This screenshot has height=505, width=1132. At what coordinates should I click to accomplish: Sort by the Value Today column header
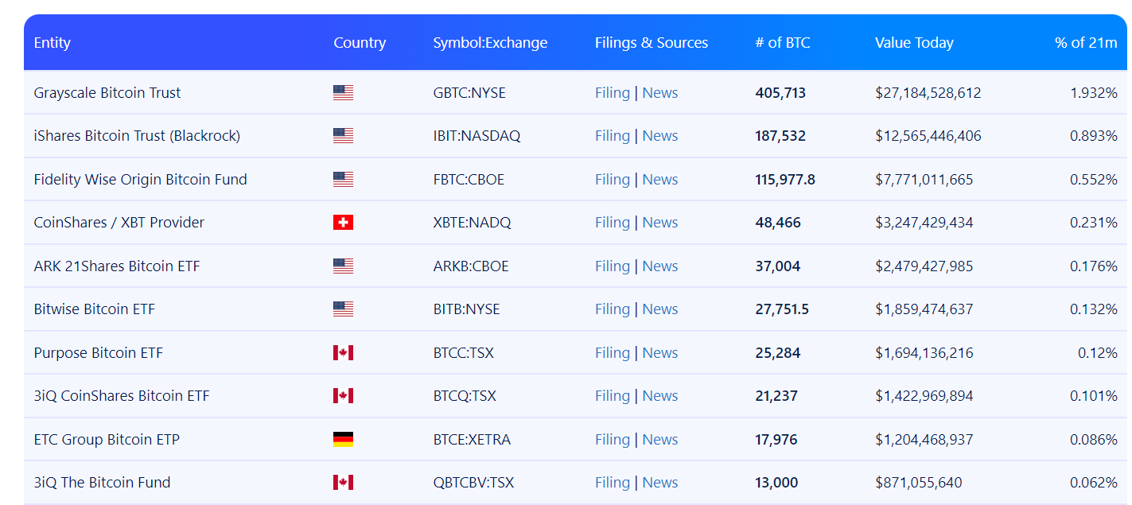tap(914, 43)
